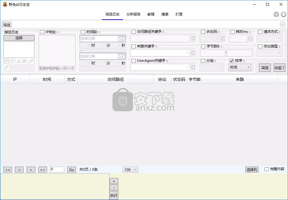The height and width of the screenshot is (200, 288).
Task: Open the end date calendar picker
Action: point(121,56)
